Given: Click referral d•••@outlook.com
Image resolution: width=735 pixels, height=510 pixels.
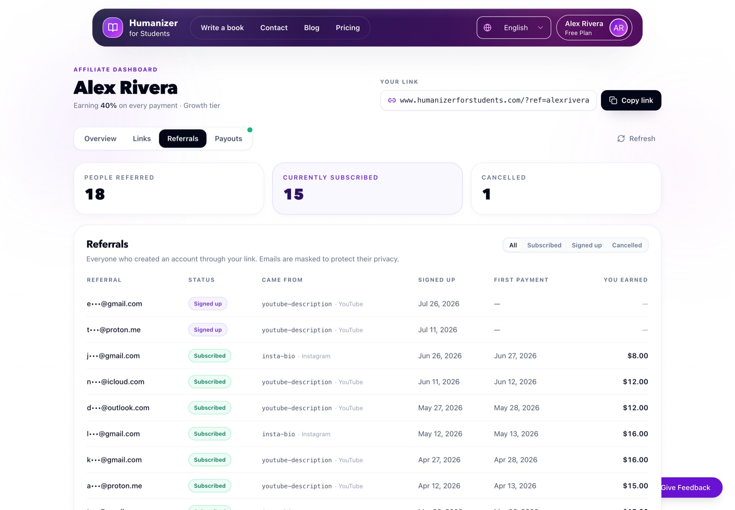Looking at the screenshot, I should 118,408.
